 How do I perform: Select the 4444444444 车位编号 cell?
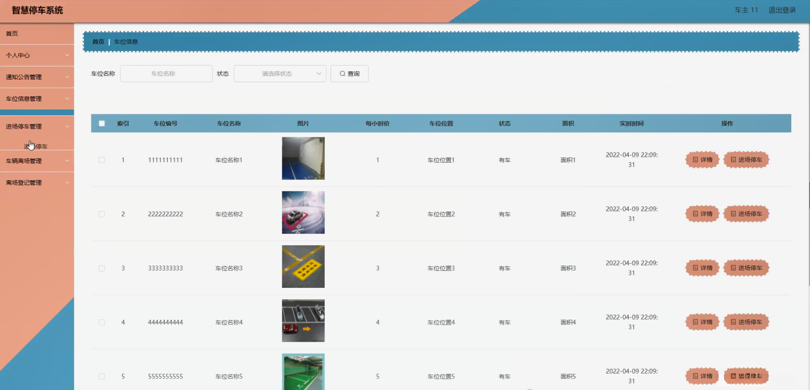click(x=165, y=322)
